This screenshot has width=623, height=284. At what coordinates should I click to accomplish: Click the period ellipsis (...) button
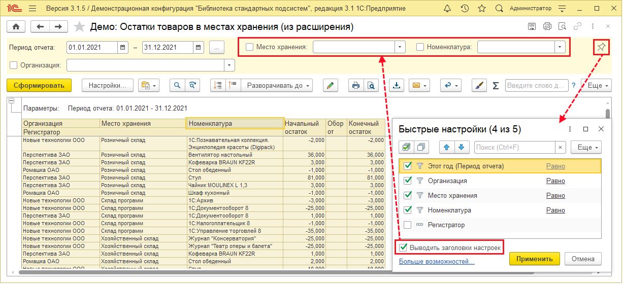216,47
